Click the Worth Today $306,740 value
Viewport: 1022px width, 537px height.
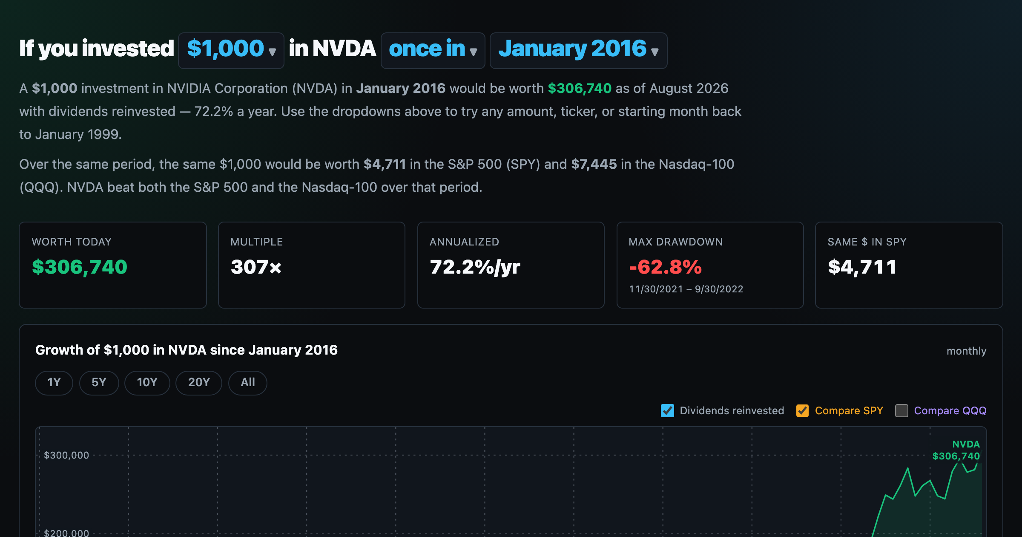click(80, 267)
